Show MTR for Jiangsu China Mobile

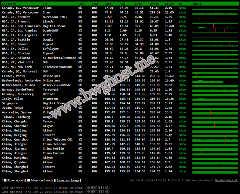coord(183,149)
